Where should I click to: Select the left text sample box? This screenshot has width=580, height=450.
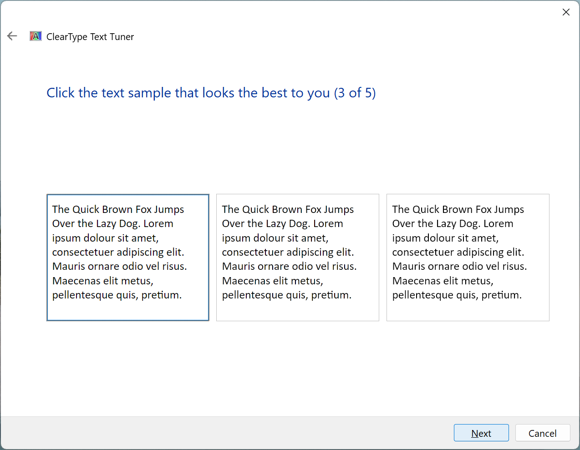coord(127,258)
